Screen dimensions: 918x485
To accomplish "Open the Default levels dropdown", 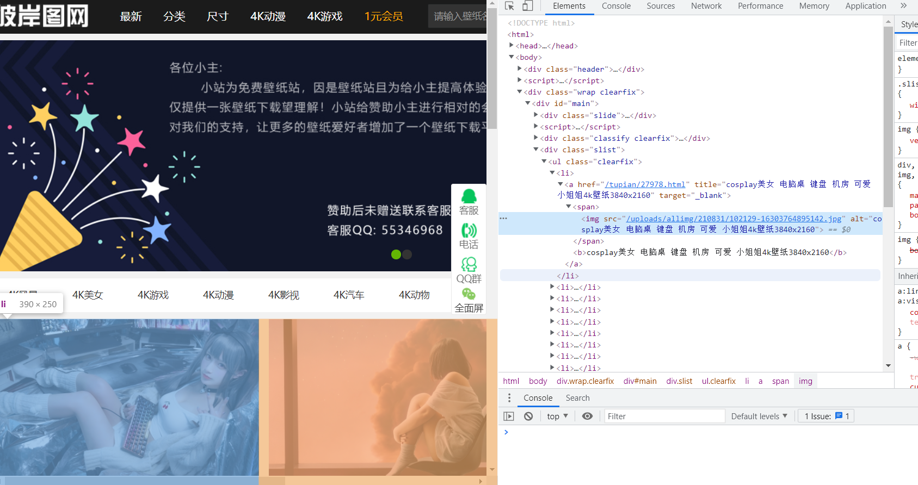I will tap(759, 416).
